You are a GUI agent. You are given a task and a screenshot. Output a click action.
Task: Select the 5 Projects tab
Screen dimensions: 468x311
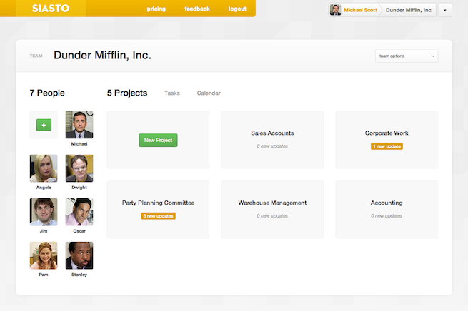pyautogui.click(x=127, y=93)
